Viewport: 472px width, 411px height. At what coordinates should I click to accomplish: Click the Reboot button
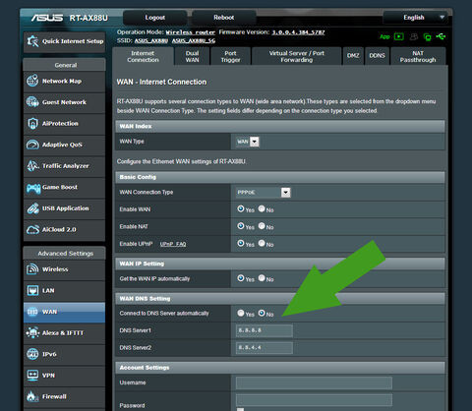pos(224,18)
